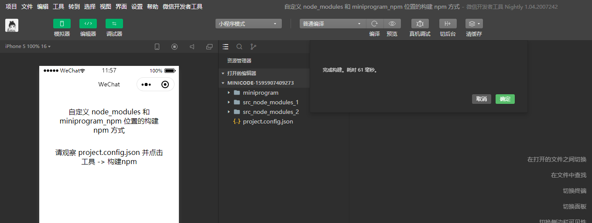This screenshot has height=223, width=592.
Task: Toggle the 编辑器 editor panel button
Action: point(88,24)
